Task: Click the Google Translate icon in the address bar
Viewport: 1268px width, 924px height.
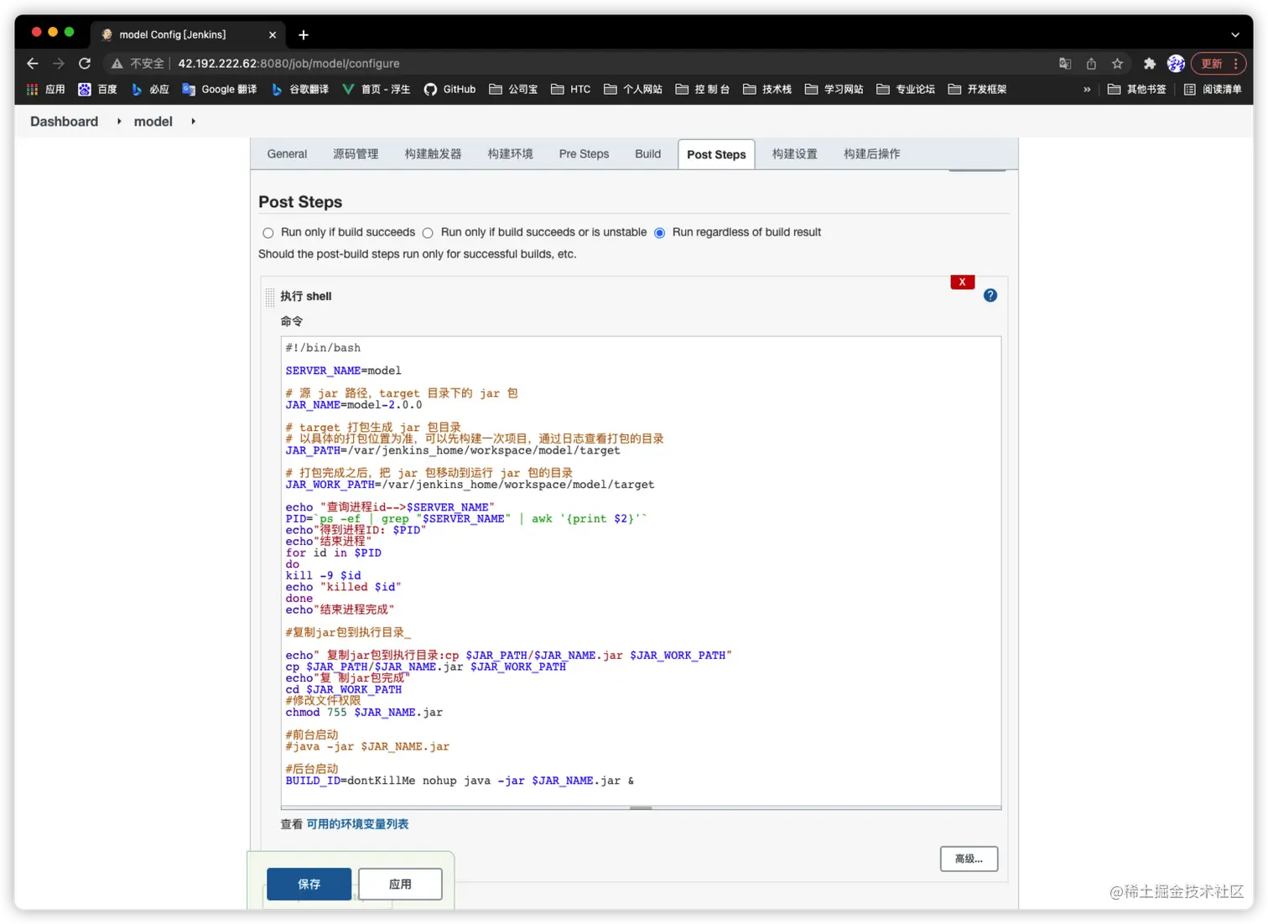Action: click(x=1064, y=63)
